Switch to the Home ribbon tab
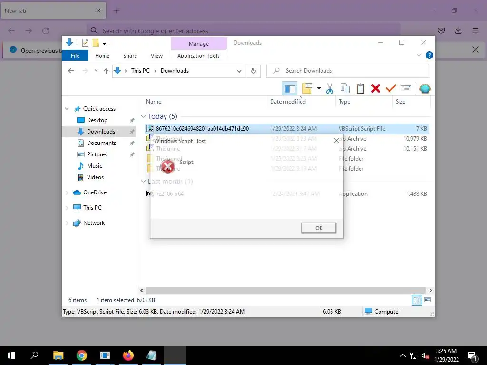This screenshot has width=487, height=365. [102, 56]
